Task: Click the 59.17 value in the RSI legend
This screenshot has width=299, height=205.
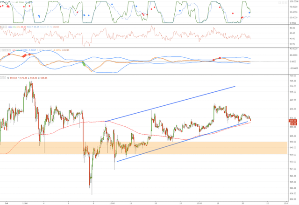Action: [x=30, y=27]
